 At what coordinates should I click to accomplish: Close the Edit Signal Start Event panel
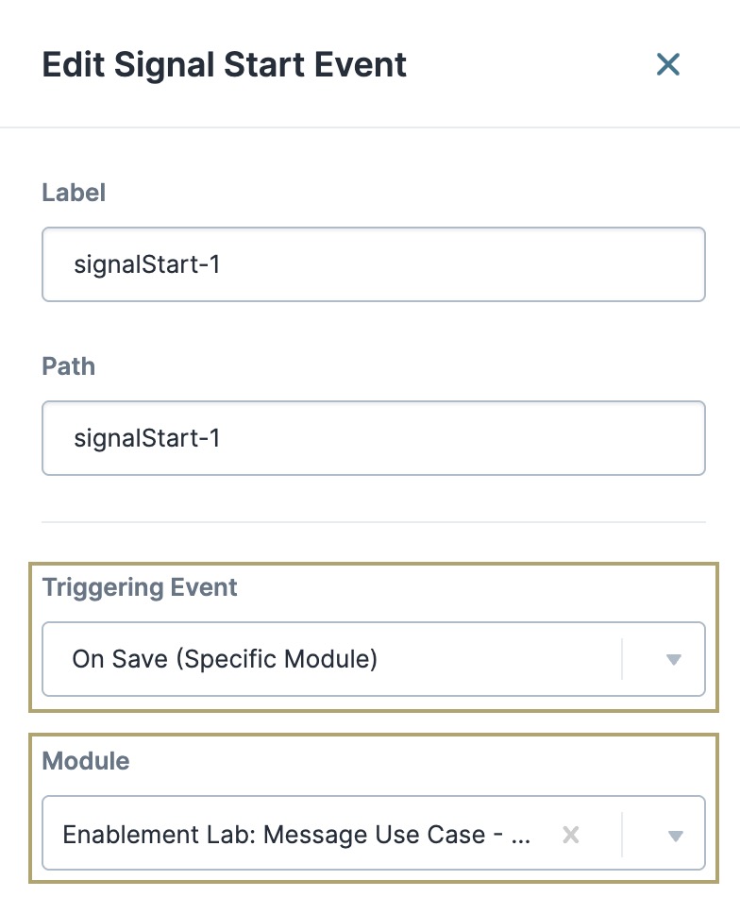point(668,64)
